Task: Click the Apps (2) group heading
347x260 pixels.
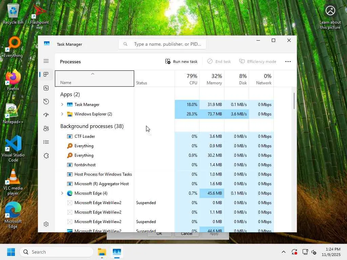Action: click(70, 94)
